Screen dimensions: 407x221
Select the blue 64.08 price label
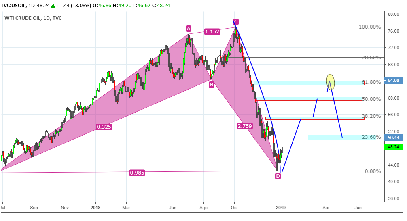pyautogui.click(x=394, y=80)
